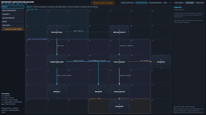Switch to MOVE mode

point(13,21)
